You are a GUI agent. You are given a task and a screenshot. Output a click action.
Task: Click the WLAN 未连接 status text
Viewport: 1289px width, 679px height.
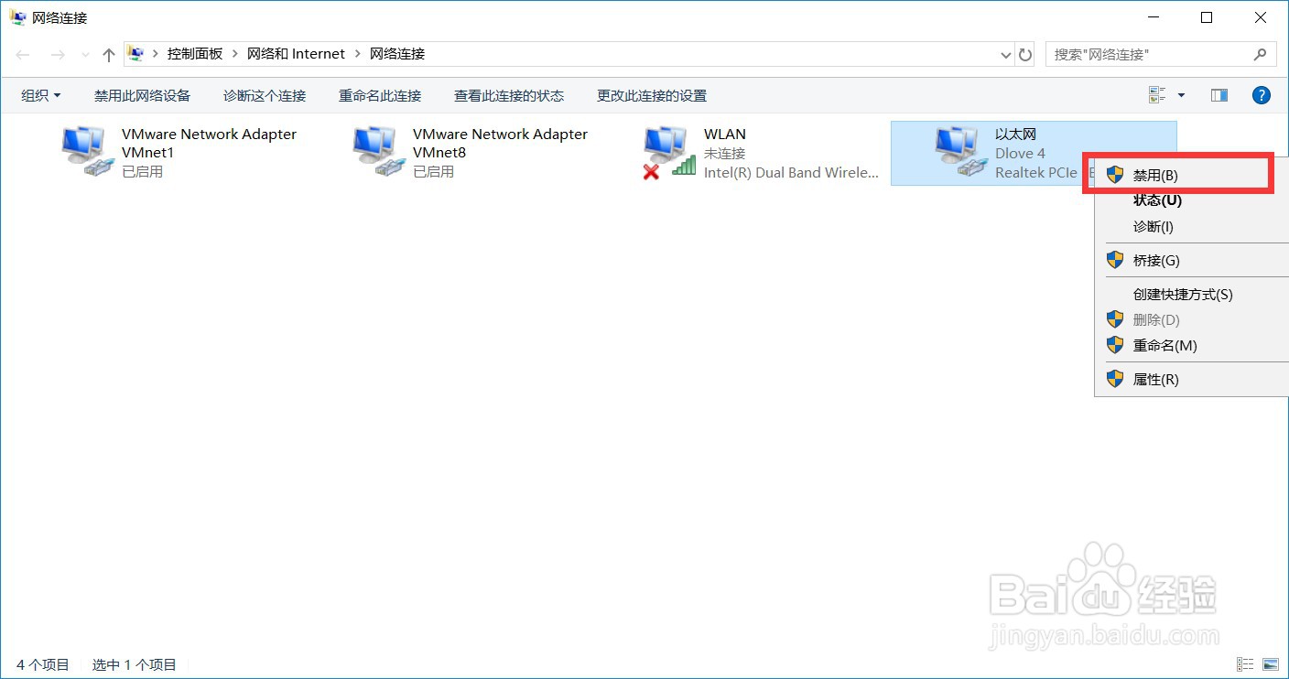coord(725,153)
